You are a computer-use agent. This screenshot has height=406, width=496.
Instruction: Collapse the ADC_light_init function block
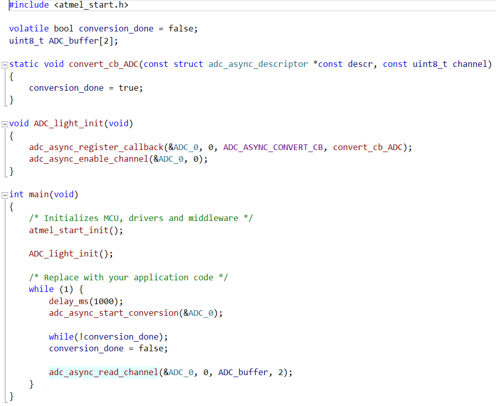click(4, 123)
